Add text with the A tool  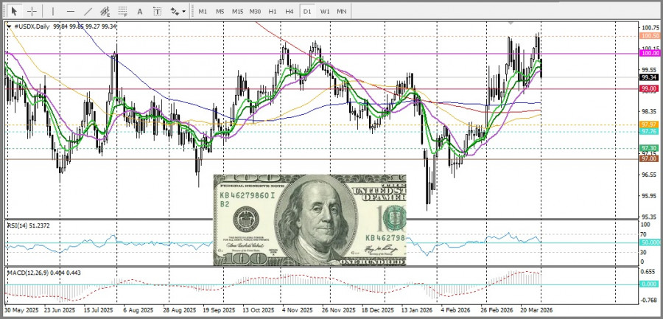140,12
